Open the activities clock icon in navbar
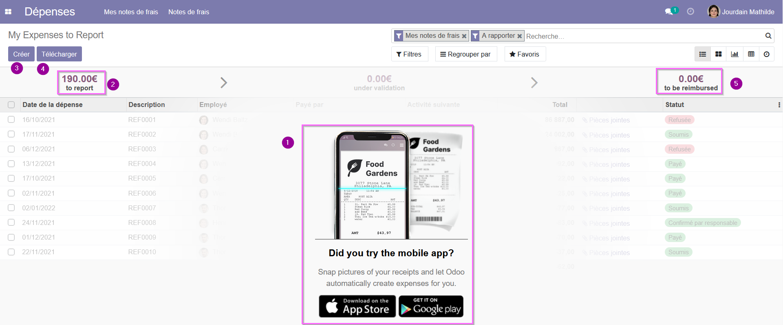The image size is (783, 325). (690, 11)
